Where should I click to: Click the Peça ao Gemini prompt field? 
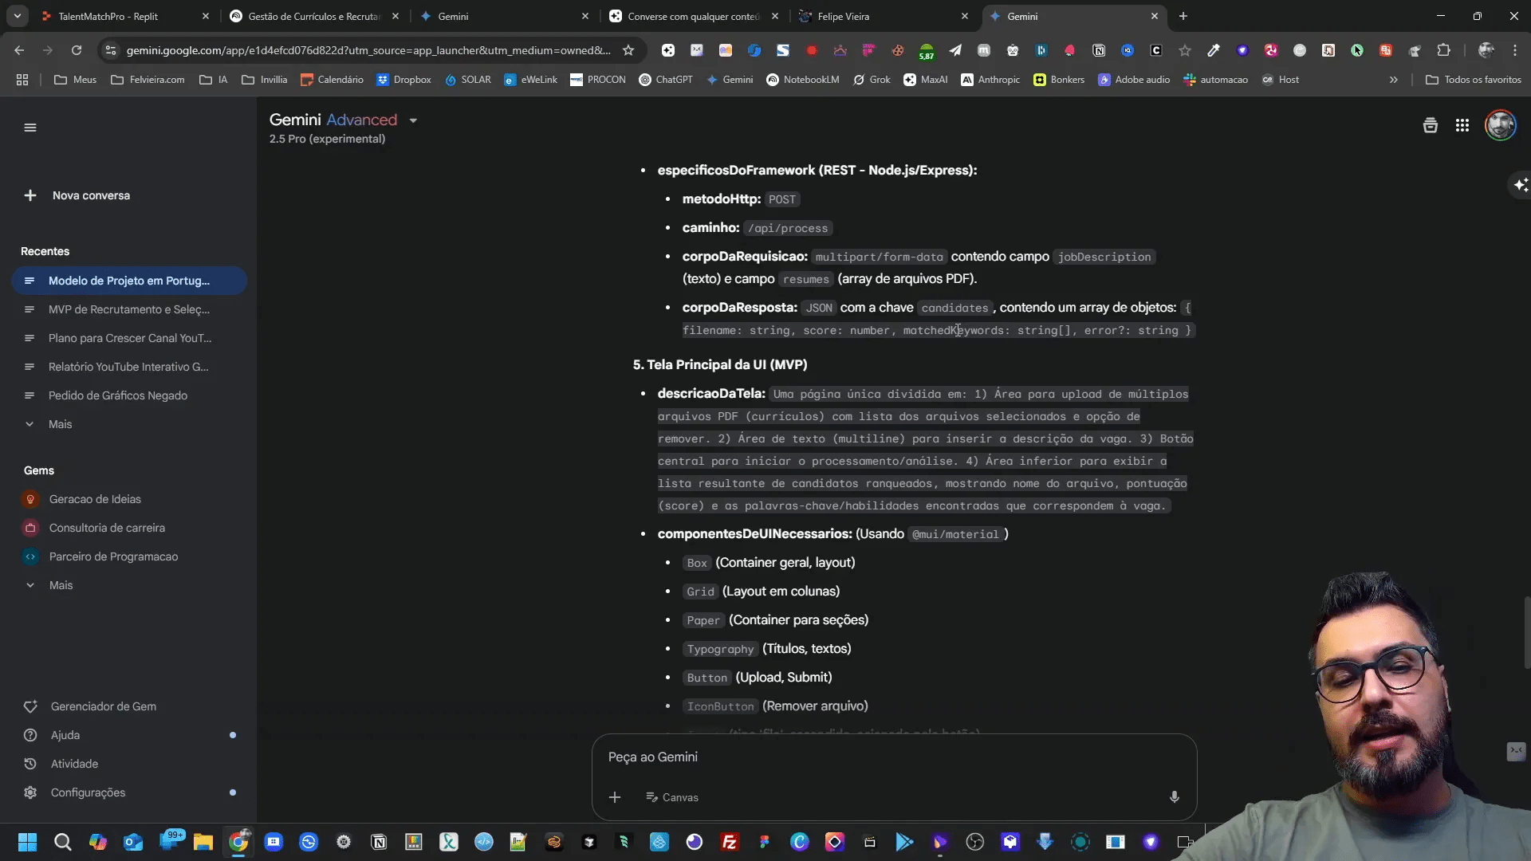[x=893, y=757]
